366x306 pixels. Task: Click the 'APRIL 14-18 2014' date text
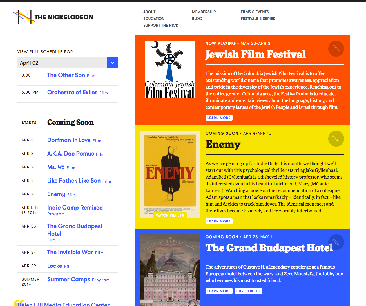coord(31,210)
